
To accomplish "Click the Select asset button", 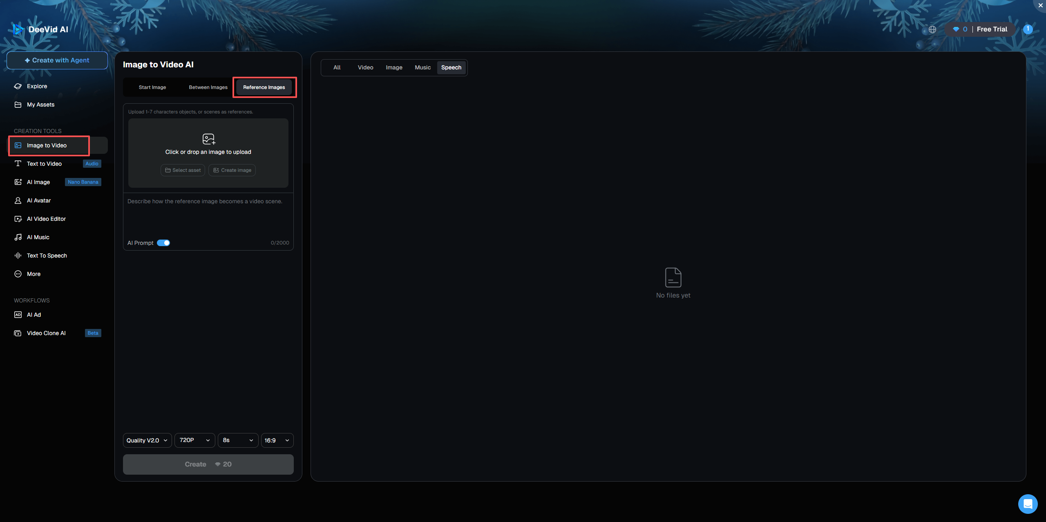I will tap(183, 170).
